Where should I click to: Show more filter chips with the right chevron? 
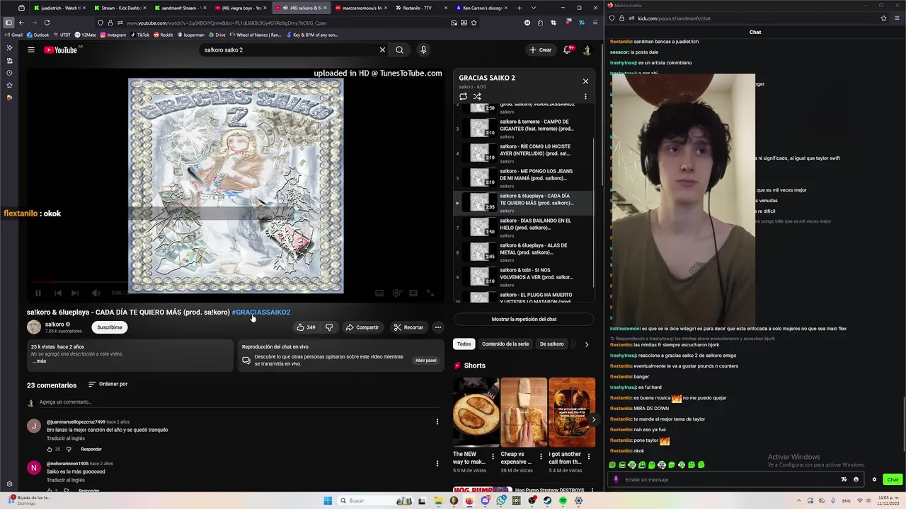[x=586, y=344]
